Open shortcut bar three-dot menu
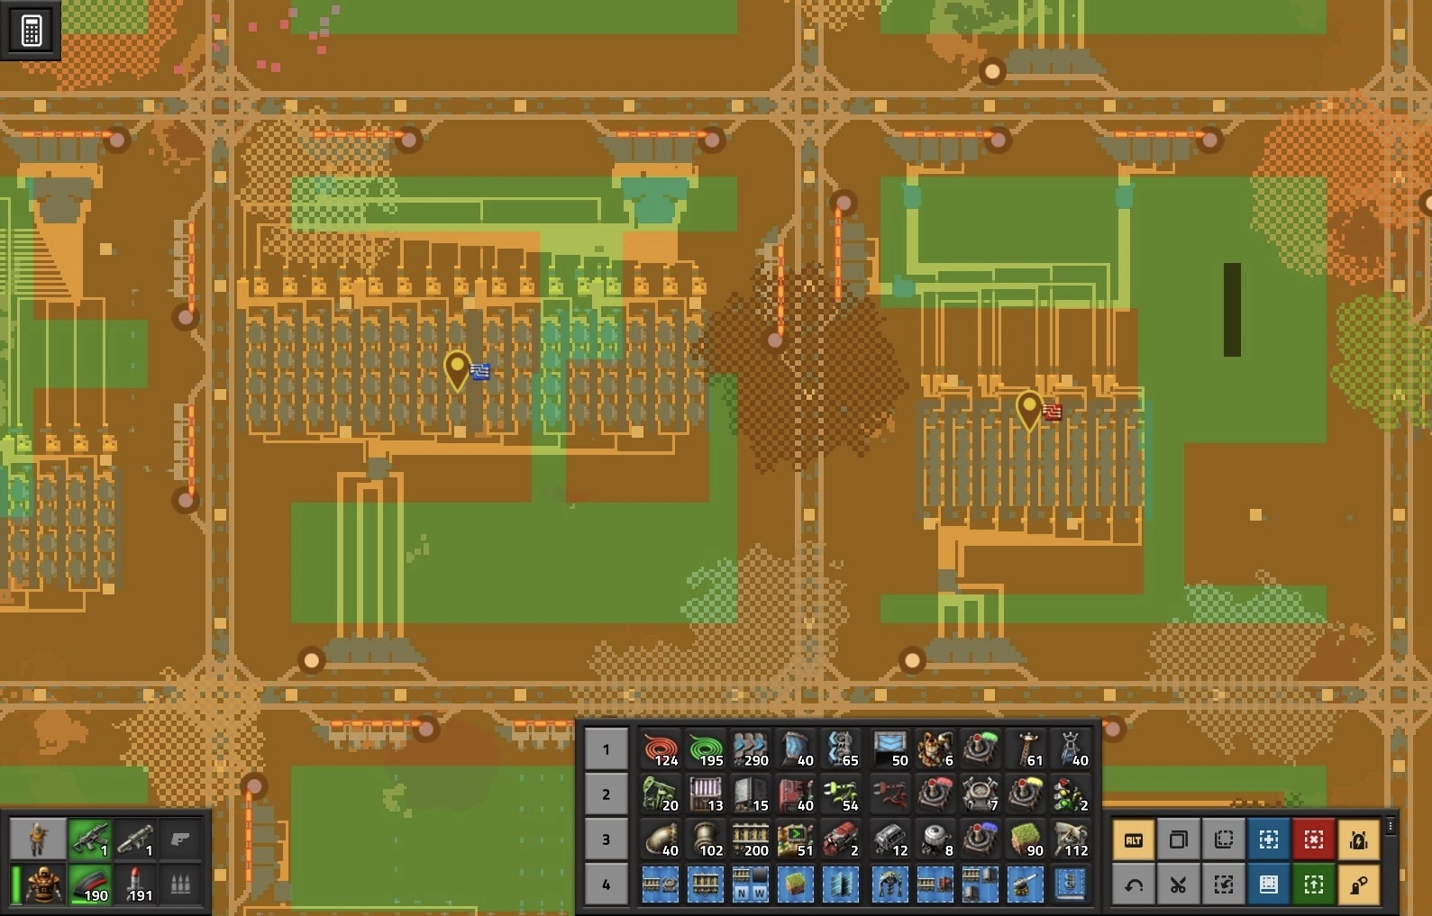1432x916 pixels. 1391,826
